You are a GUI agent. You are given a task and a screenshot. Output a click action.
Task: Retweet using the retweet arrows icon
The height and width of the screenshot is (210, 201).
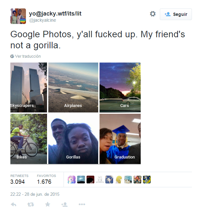coord(31,204)
